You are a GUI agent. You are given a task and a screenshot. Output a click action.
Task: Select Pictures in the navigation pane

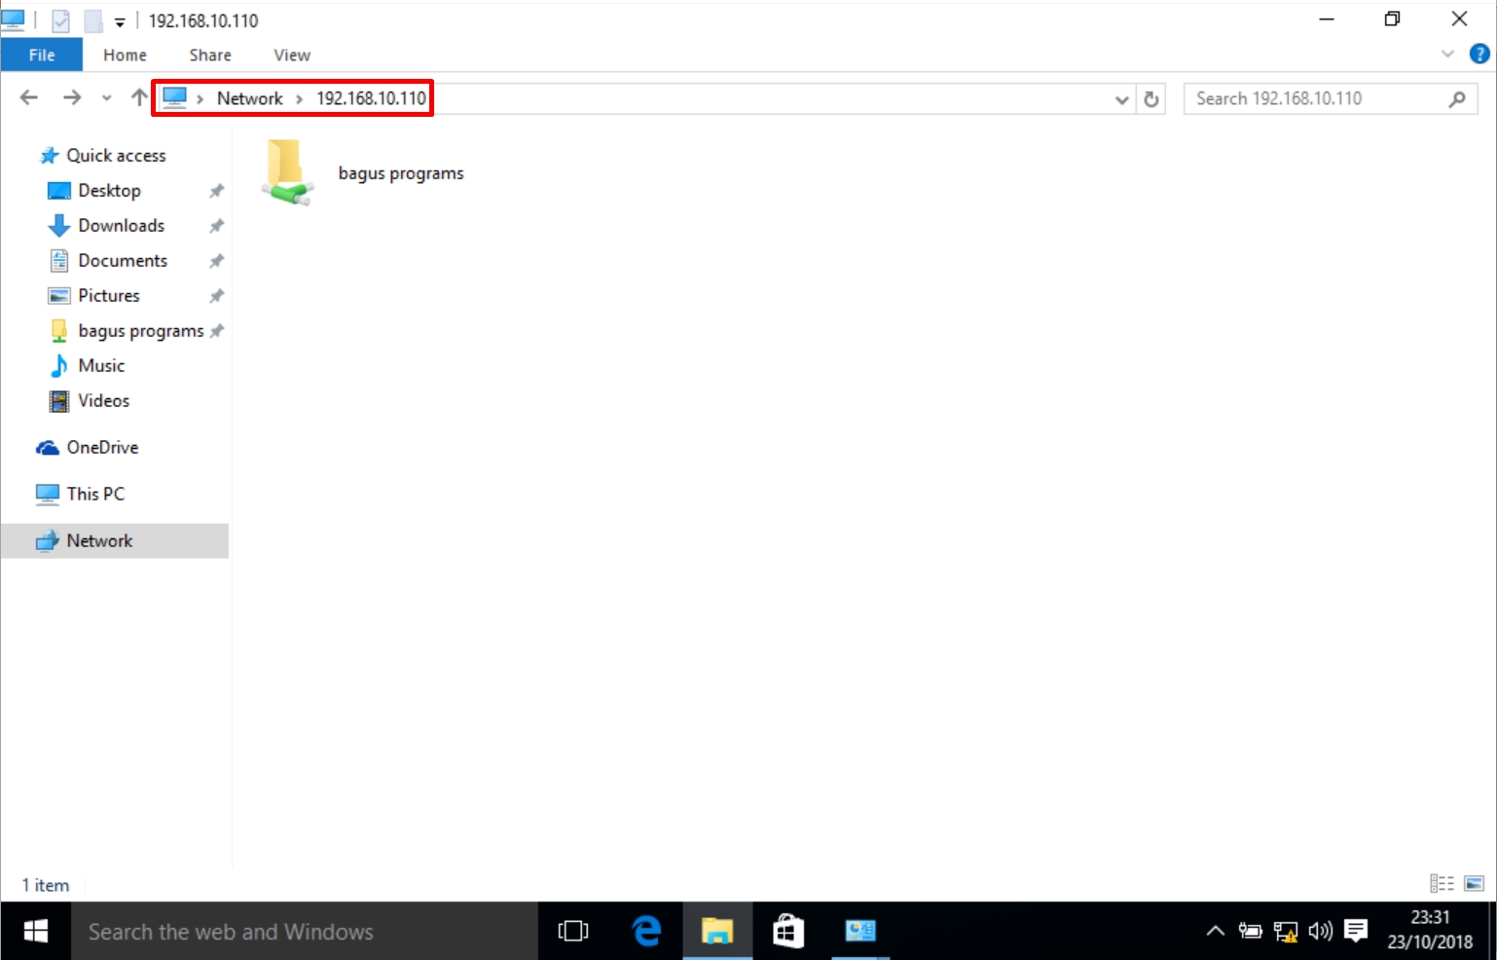[x=109, y=295]
